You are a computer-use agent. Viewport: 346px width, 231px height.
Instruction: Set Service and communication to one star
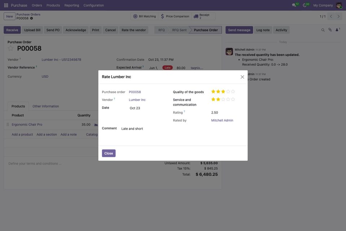point(213,99)
